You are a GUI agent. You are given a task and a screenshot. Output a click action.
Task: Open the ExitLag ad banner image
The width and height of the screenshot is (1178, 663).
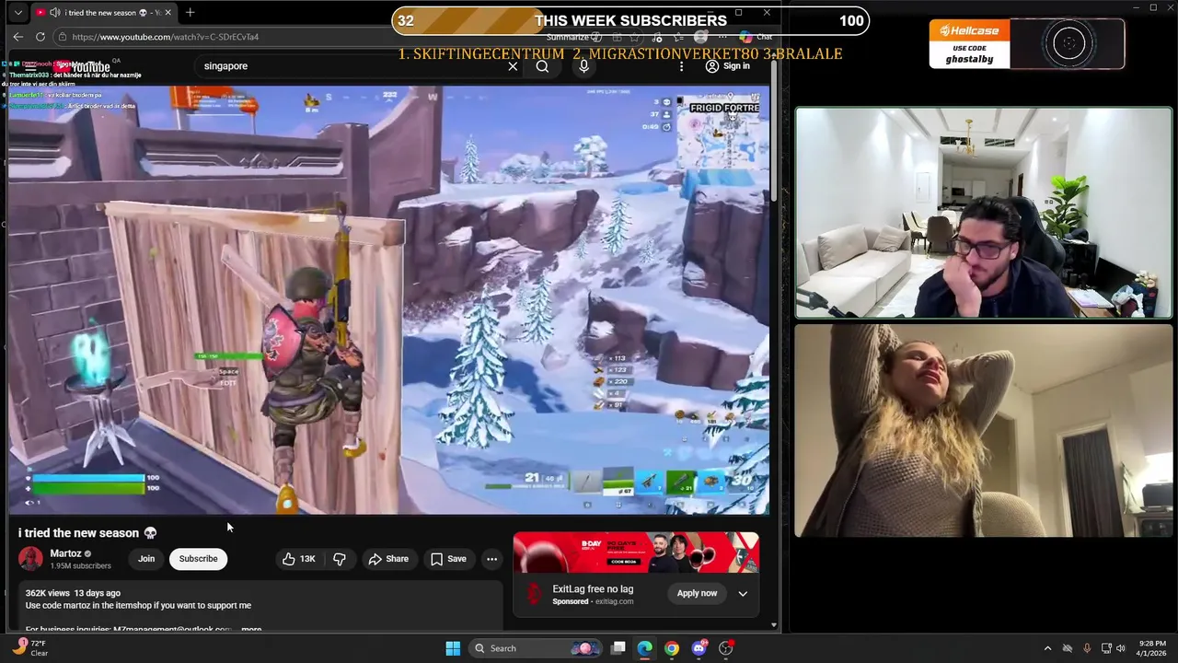click(x=636, y=552)
